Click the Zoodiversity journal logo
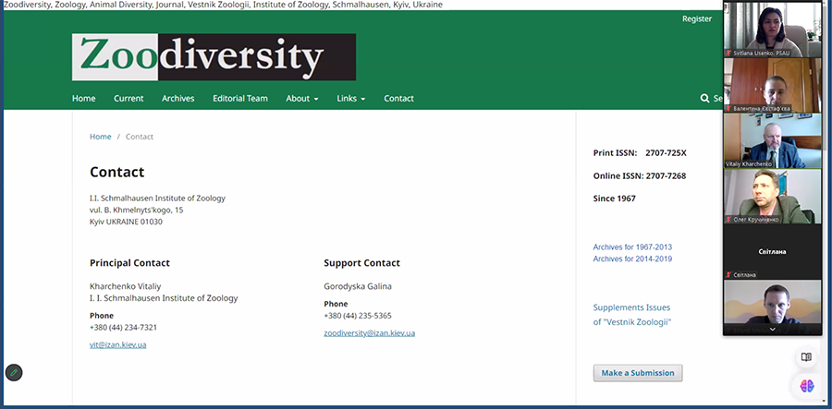This screenshot has height=409, width=832. coord(214,57)
